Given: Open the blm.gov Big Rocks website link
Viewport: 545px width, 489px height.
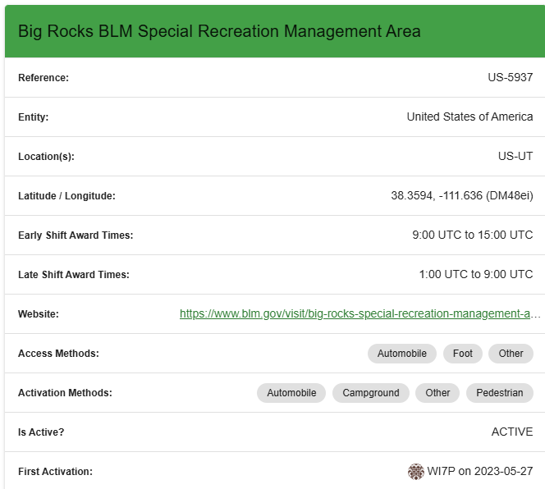Looking at the screenshot, I should (x=360, y=314).
